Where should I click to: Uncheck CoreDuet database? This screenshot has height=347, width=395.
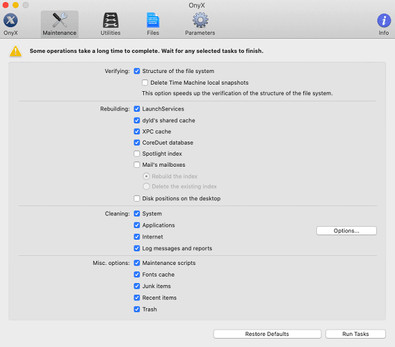137,143
